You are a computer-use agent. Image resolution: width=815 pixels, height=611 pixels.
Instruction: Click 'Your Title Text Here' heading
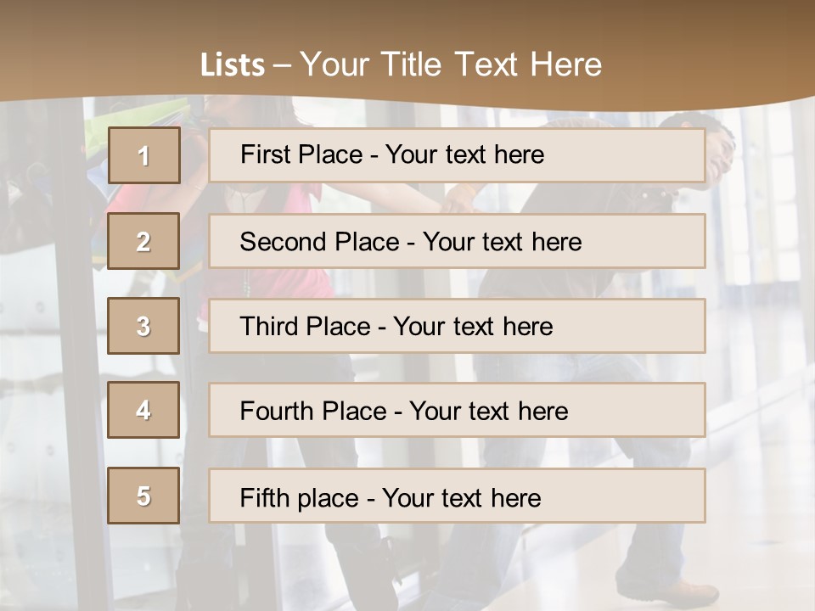coord(451,65)
